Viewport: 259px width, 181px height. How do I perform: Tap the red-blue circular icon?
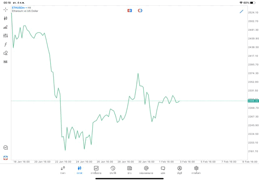pos(140,11)
